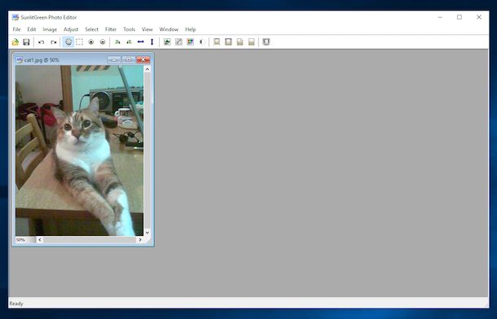Click the Save floppy disk icon
The height and width of the screenshot is (319, 497).
coord(26,42)
